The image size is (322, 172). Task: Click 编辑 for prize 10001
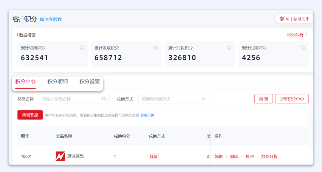click(x=219, y=156)
